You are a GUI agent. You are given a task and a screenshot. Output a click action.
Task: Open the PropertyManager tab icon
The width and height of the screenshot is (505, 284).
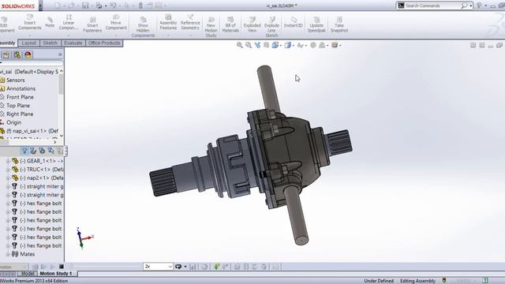click(x=6, y=54)
